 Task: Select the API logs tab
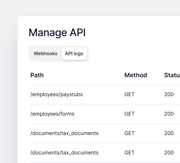(x=74, y=54)
